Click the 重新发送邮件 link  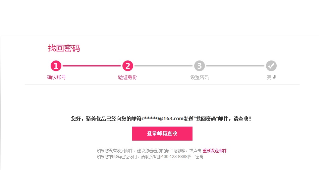[x=215, y=151]
